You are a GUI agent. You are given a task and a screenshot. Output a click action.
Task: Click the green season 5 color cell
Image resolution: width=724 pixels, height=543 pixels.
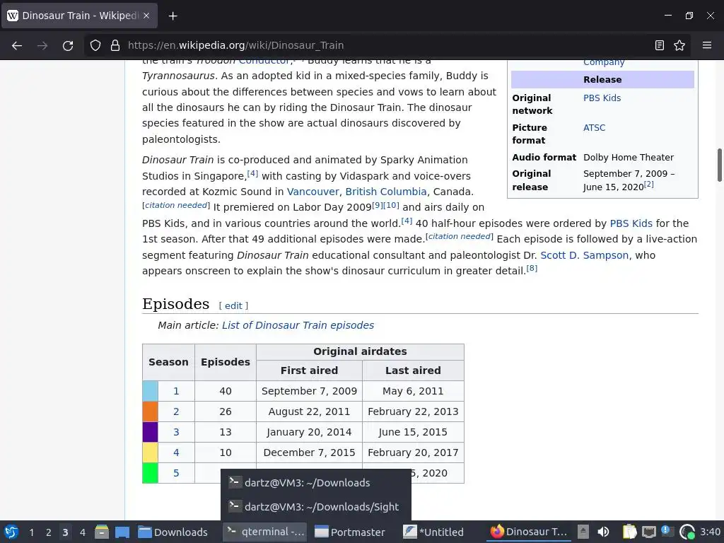[150, 473]
